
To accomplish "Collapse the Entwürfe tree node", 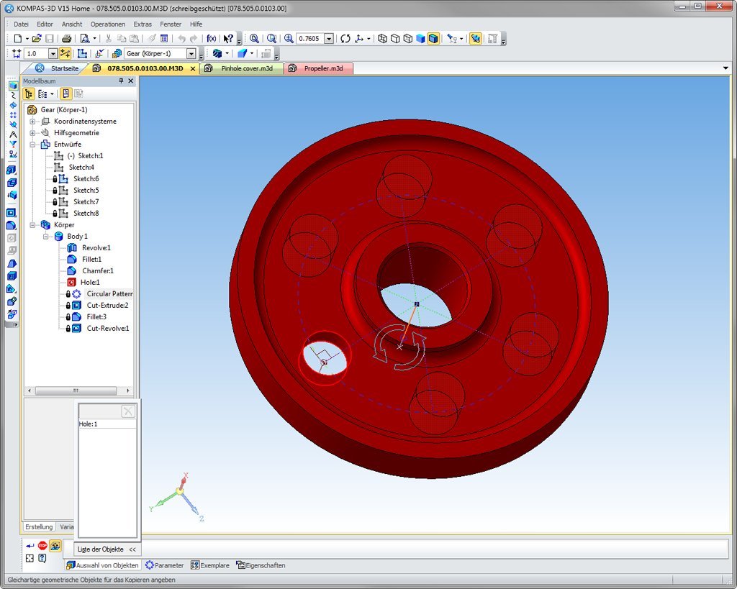I will click(x=32, y=145).
